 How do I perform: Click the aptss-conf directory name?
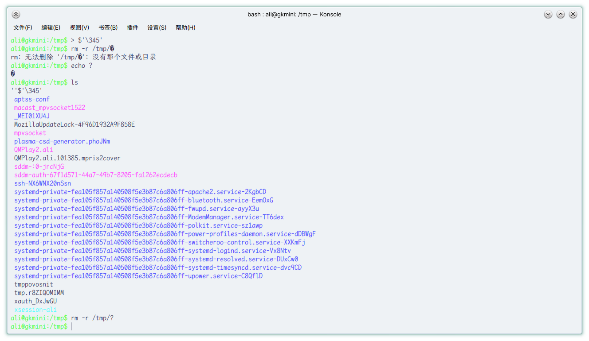click(32, 99)
